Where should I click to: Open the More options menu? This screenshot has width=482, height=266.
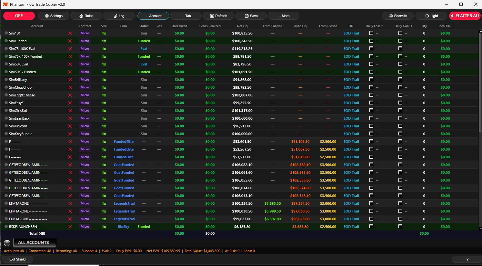click(x=284, y=16)
